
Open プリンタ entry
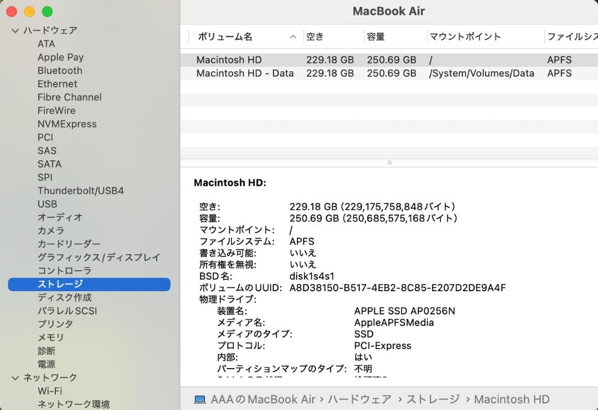pos(55,324)
